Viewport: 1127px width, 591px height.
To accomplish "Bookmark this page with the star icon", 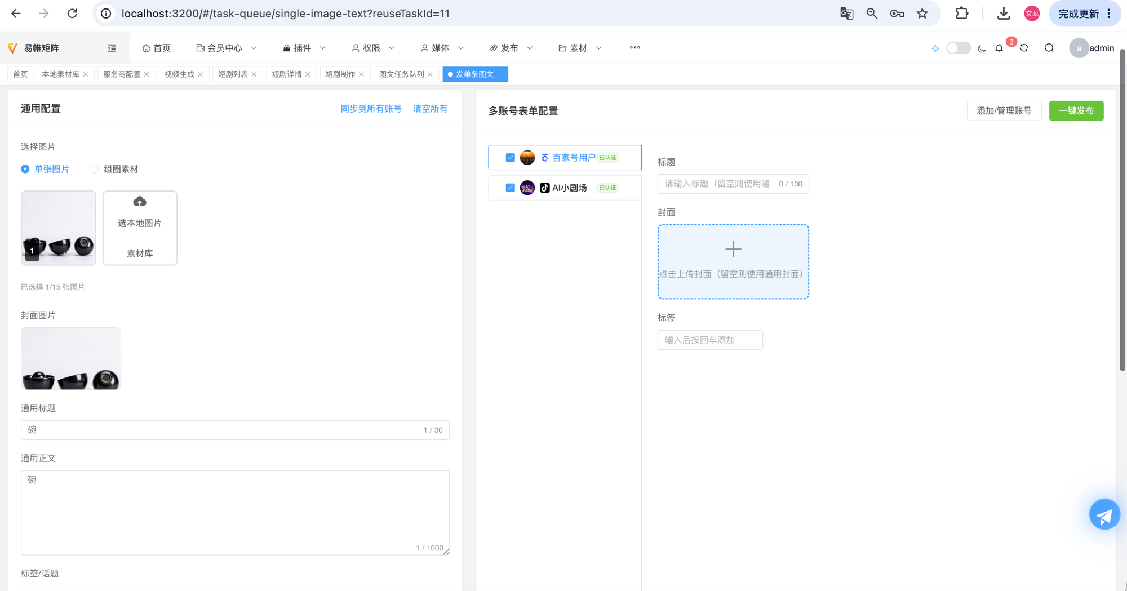I will coord(922,14).
